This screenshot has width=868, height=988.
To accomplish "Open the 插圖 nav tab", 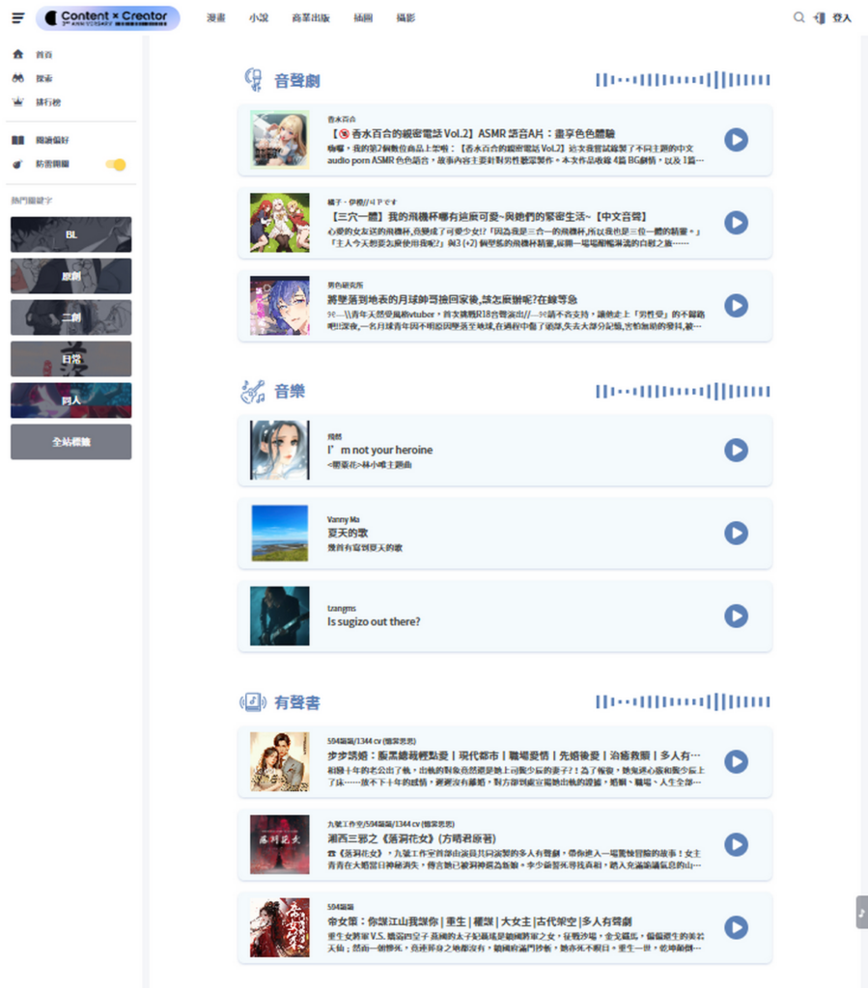I will (363, 17).
